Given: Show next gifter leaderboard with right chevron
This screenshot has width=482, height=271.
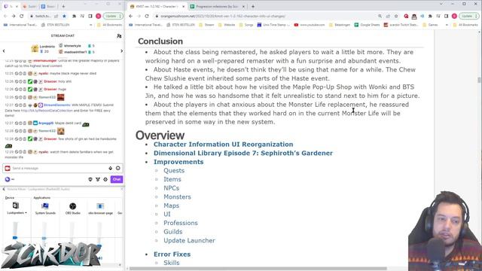Looking at the screenshot, I should 121,51.
